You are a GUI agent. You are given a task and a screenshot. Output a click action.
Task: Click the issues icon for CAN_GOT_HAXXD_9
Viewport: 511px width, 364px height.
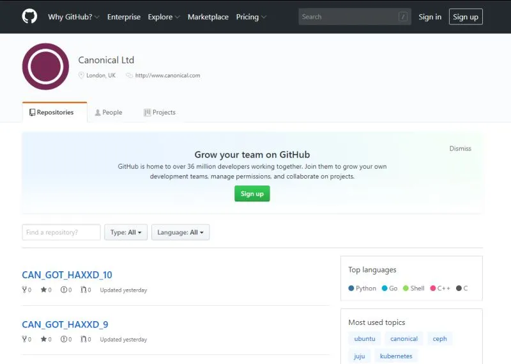pos(64,339)
